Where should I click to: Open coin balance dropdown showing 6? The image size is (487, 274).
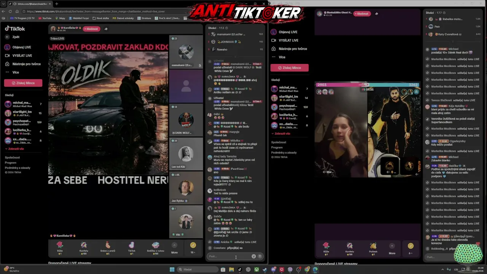pyautogui.click(x=411, y=248)
